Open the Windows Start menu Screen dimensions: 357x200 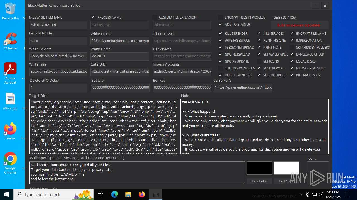click(x=7, y=194)
